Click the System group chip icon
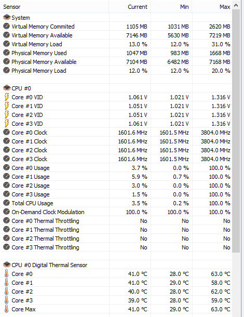This screenshot has width=244, height=317. pyautogui.click(x=7, y=18)
